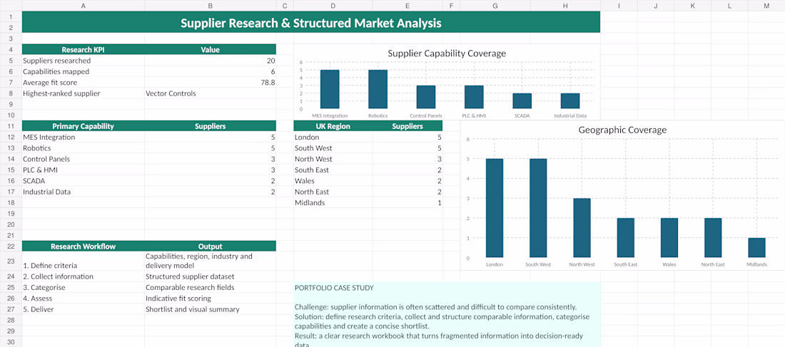This screenshot has height=347, width=785.
Task: Select the title cell 'Supplier Research & Structured Market Analysis'
Action: (311, 22)
